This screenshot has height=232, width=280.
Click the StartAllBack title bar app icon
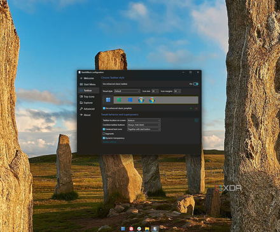80,72
